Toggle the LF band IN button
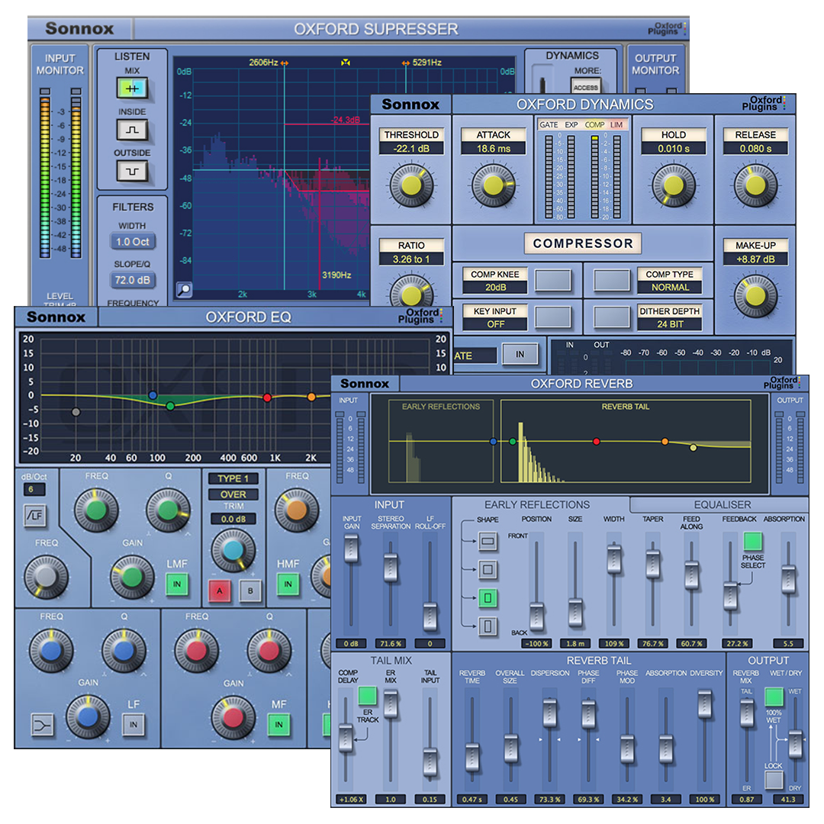Viewport: 824px width, 824px height. (x=134, y=725)
